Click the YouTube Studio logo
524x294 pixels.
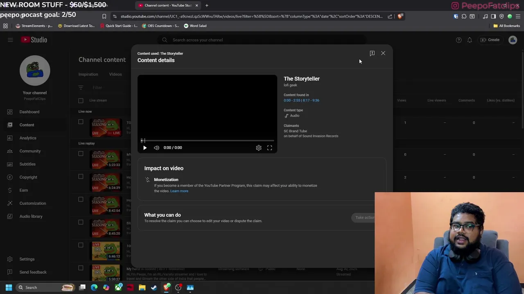(34, 40)
